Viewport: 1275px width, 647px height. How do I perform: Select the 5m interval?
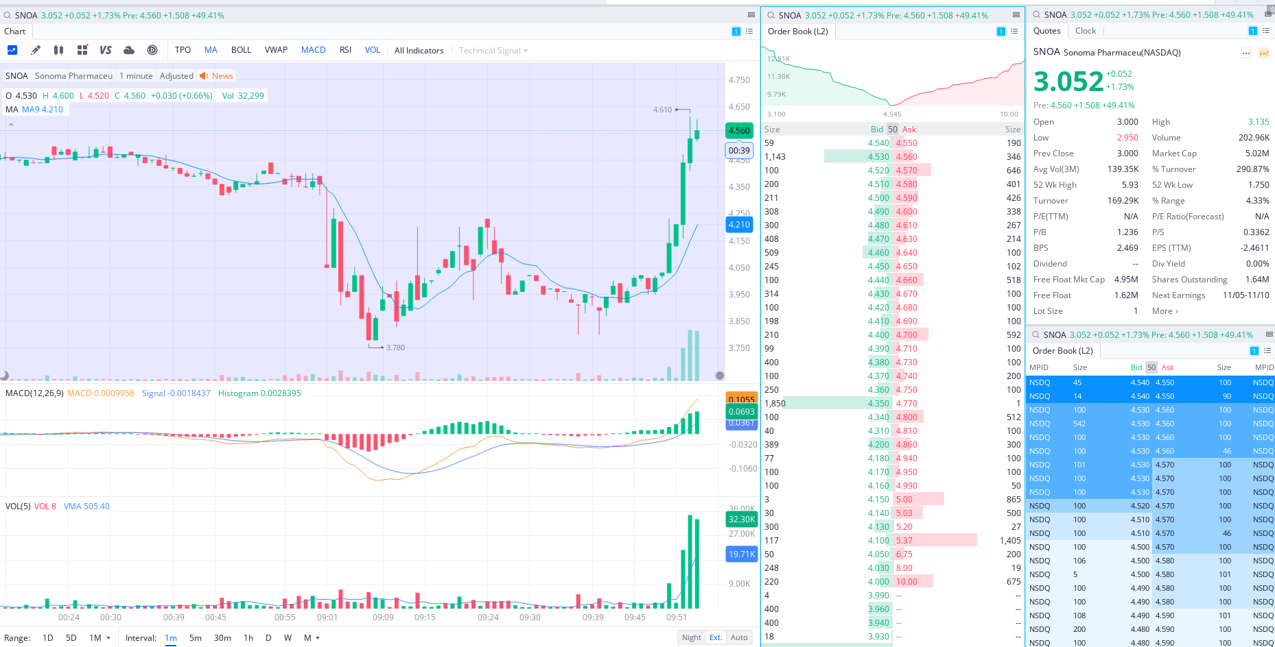196,637
